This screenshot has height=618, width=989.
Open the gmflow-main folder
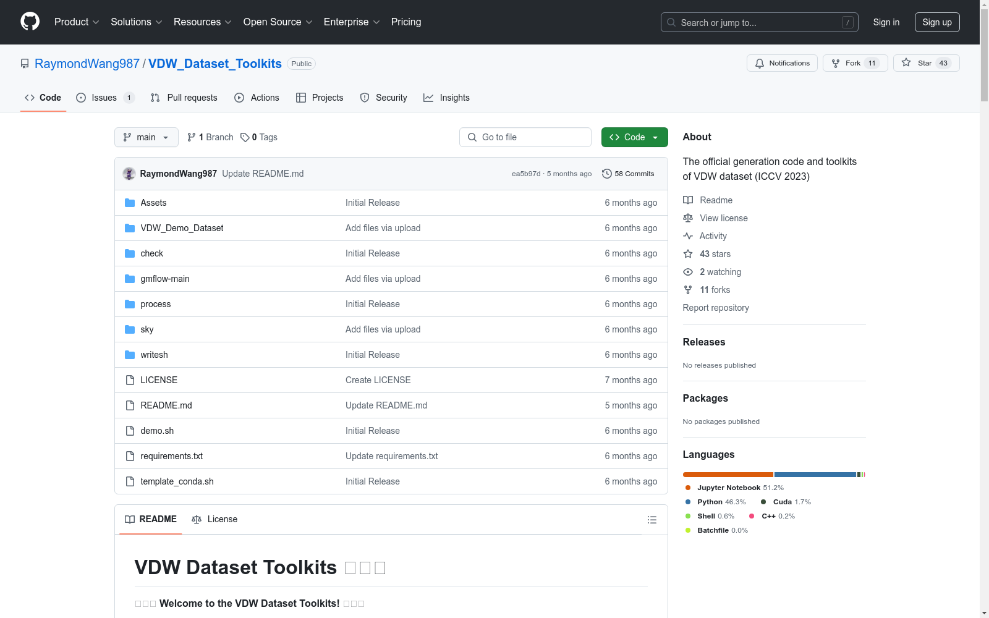pos(165,279)
